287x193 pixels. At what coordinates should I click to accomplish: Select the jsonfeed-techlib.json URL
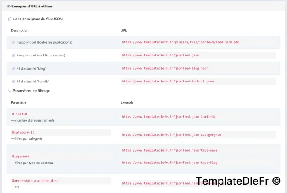(x=168, y=81)
